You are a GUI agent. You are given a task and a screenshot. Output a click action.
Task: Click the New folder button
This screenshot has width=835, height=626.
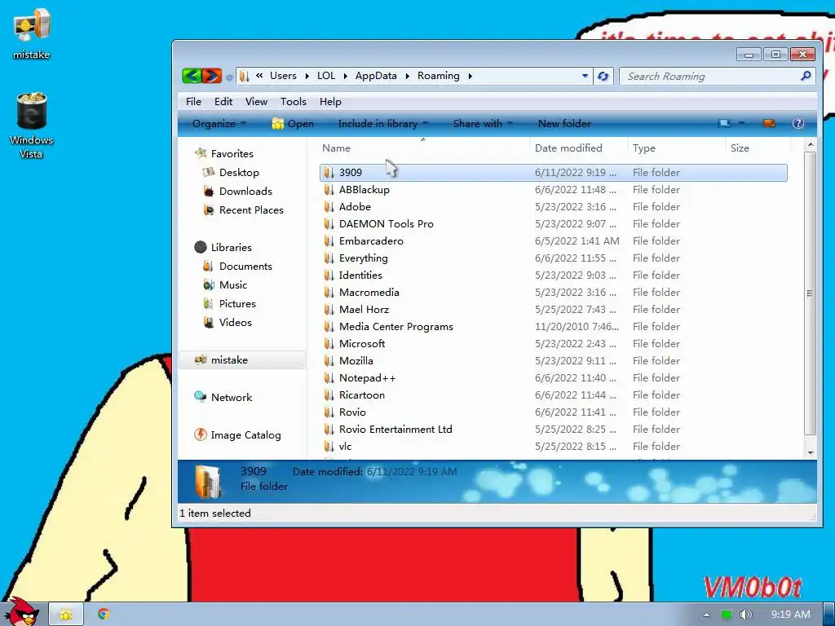564,124
